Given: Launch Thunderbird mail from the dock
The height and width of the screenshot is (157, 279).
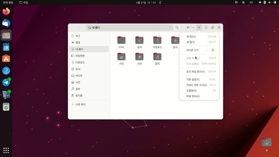Looking at the screenshot, I should 6,23.
